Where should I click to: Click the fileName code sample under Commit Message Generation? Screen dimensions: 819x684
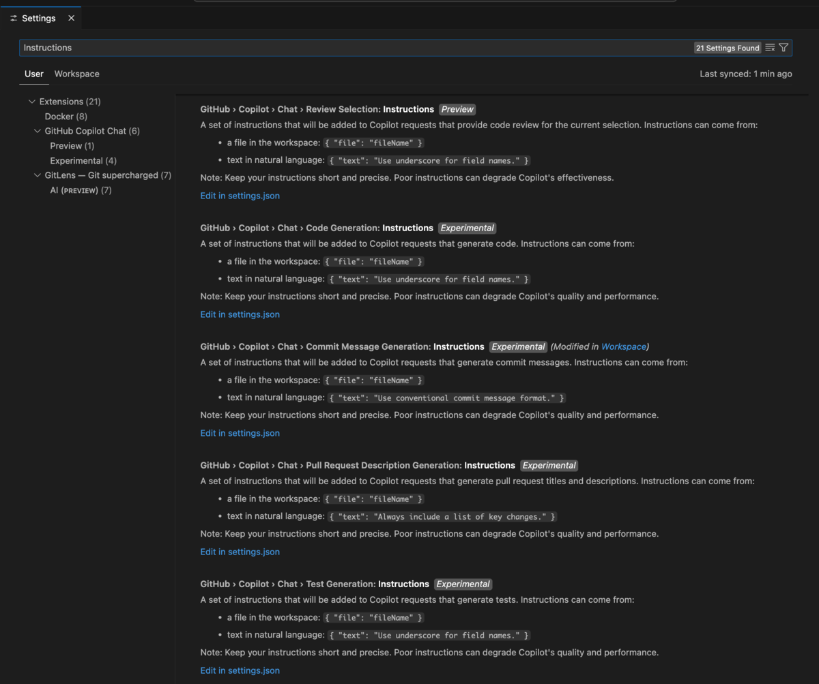click(374, 380)
